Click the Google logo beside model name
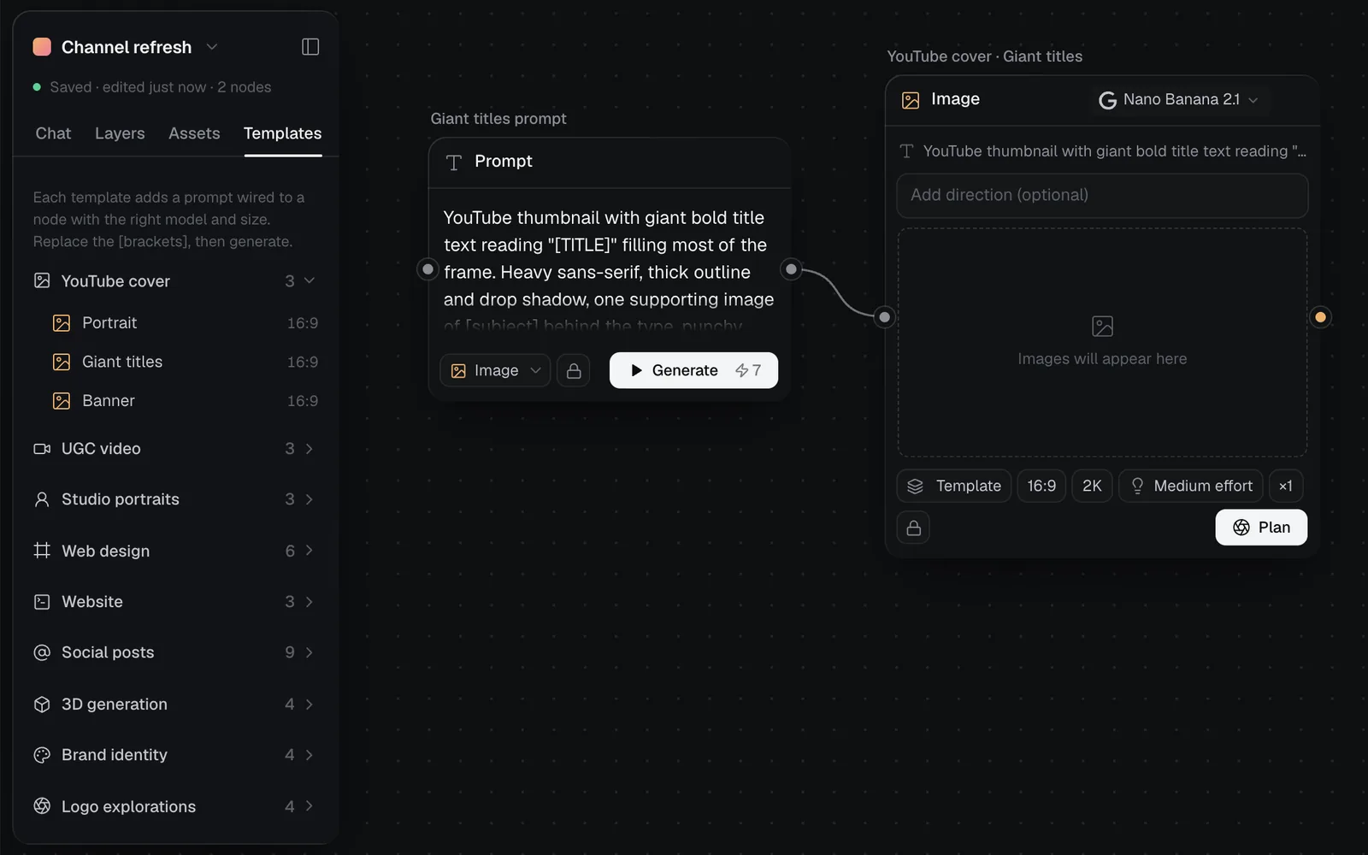The image size is (1368, 855). pyautogui.click(x=1107, y=100)
